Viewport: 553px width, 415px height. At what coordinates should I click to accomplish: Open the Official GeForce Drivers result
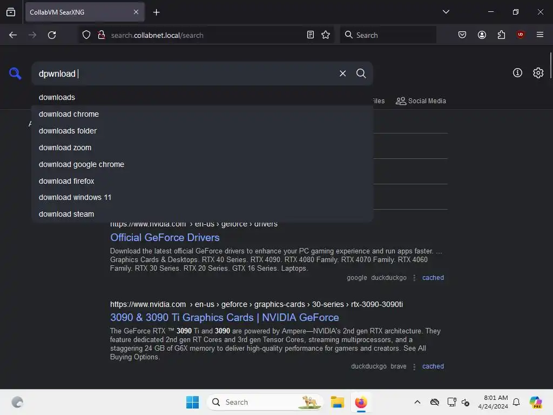coord(165,238)
